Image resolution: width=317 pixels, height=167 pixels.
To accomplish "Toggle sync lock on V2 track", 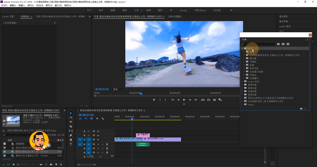I will pos(94,135).
